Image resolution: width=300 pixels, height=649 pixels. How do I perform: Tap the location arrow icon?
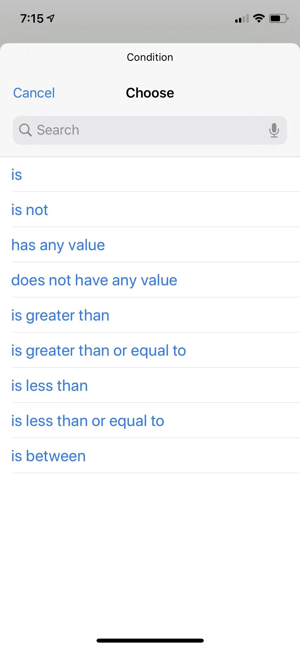[x=51, y=18]
